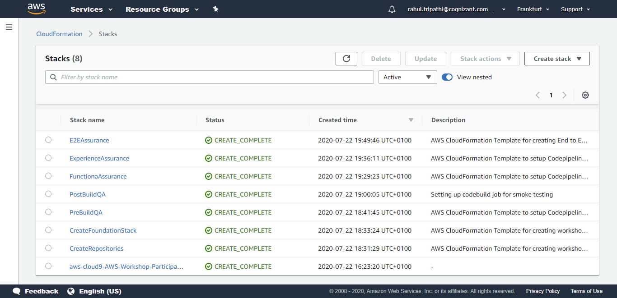Refresh the stacks list
This screenshot has width=617, height=298.
coord(346,59)
